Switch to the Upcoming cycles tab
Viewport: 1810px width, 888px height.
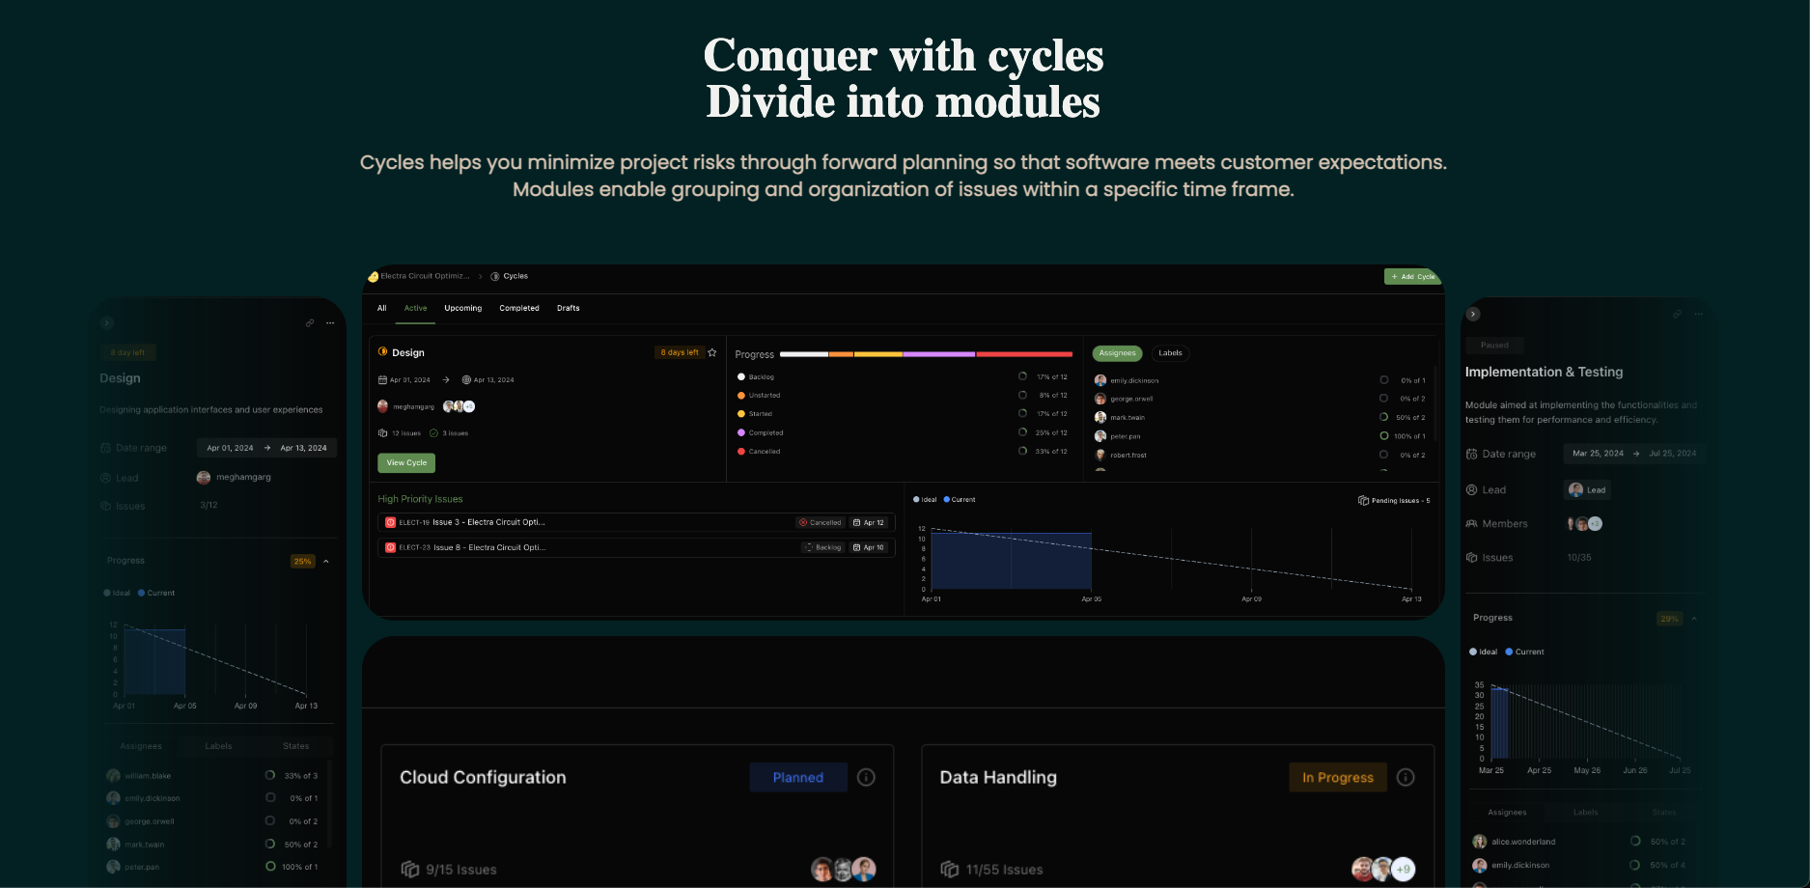point(462,308)
